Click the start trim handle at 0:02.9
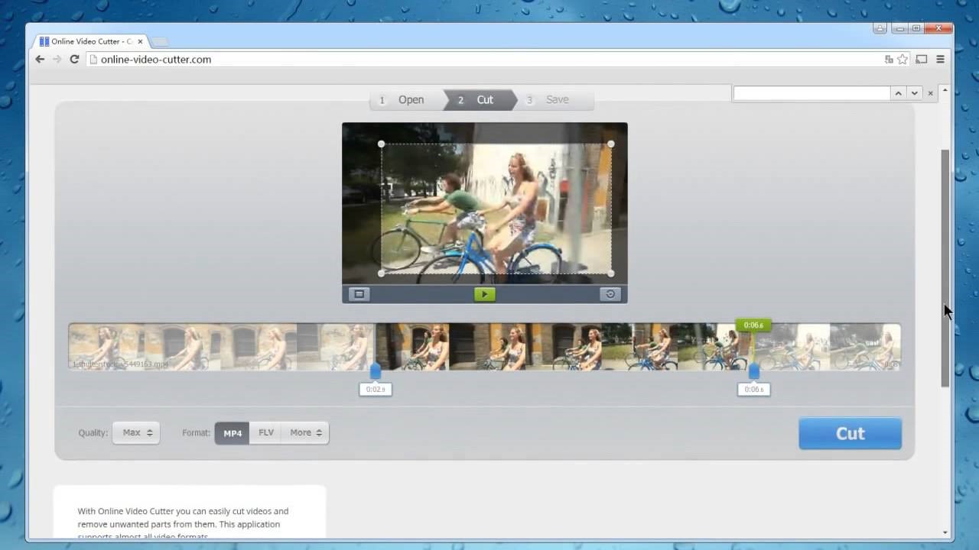Screen dimensions: 979x550 tap(376, 371)
